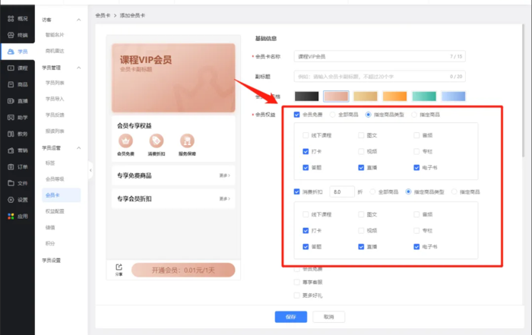Uncheck the 会员免费 benefit checkbox
532x335 pixels.
coord(296,115)
